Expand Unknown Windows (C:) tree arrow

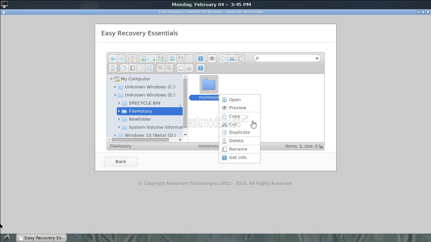(115, 87)
